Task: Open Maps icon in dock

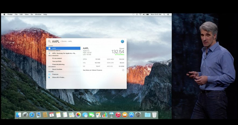Action: 72,115
